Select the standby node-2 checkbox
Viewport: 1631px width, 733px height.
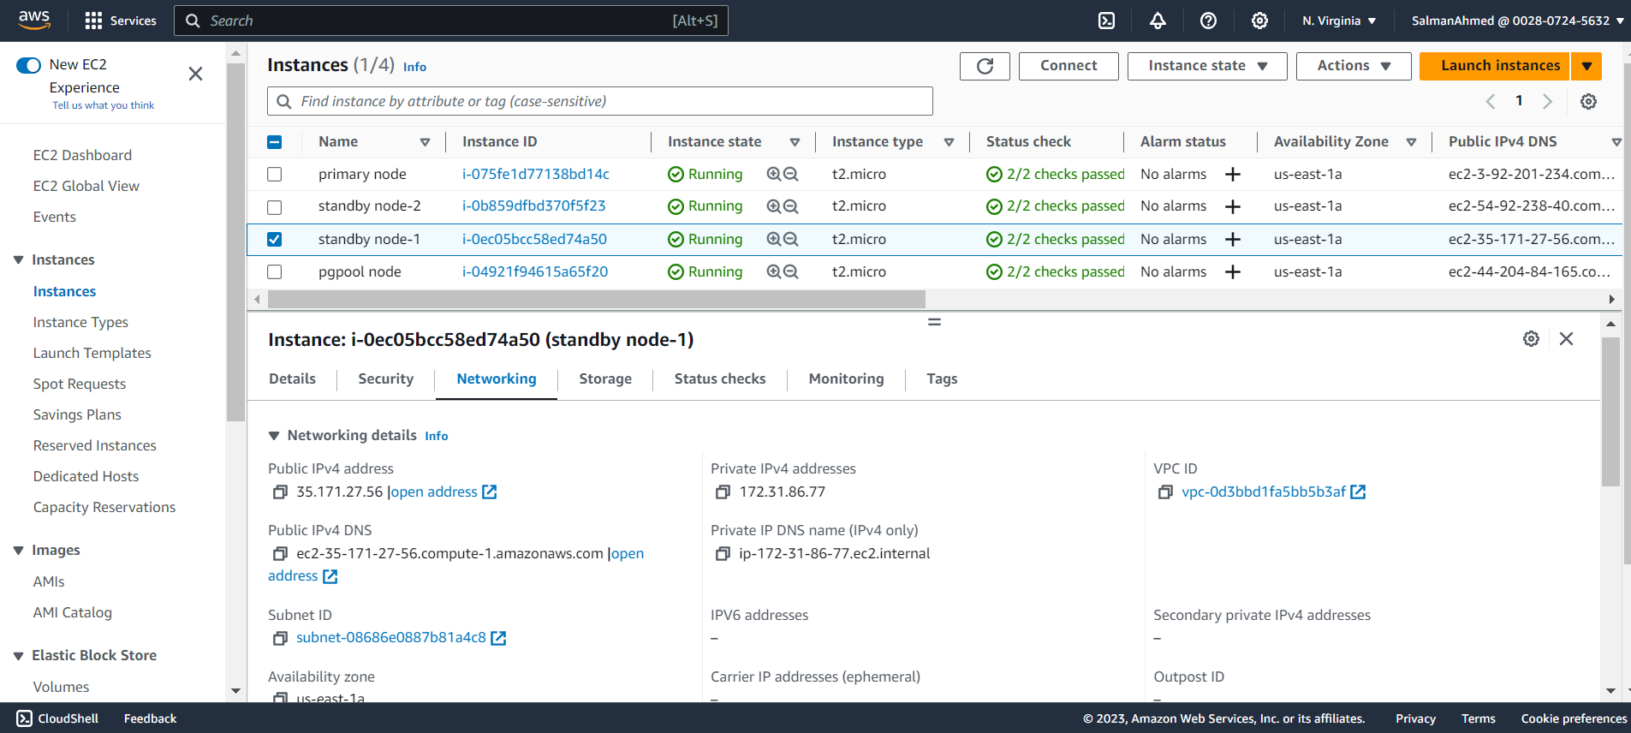274,207
